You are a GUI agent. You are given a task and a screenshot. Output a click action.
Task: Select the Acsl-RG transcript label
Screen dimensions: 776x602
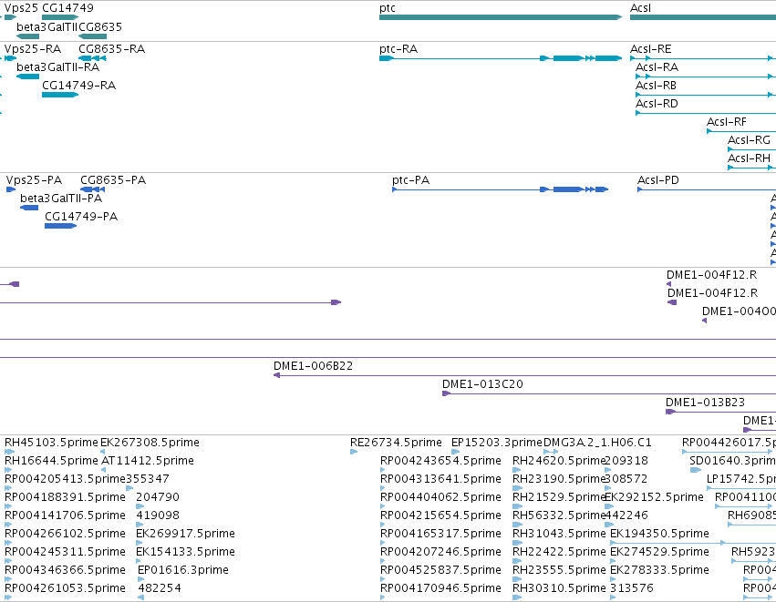click(x=749, y=140)
